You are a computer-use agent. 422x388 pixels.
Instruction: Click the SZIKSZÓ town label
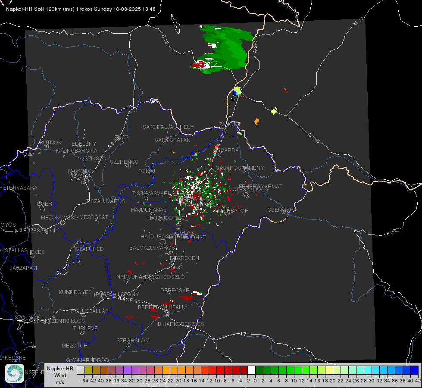pos(95,158)
